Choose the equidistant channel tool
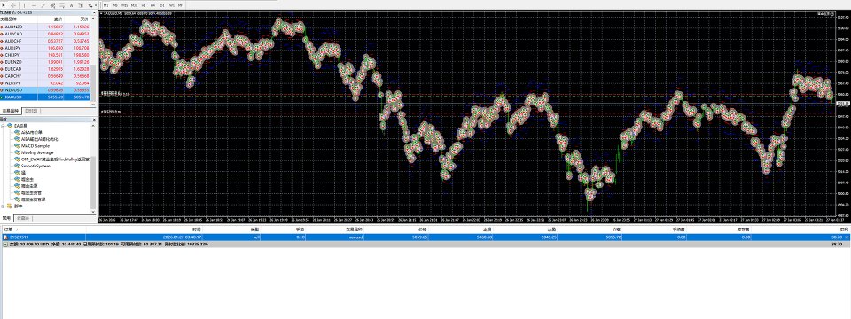The image size is (851, 319). click(52, 5)
